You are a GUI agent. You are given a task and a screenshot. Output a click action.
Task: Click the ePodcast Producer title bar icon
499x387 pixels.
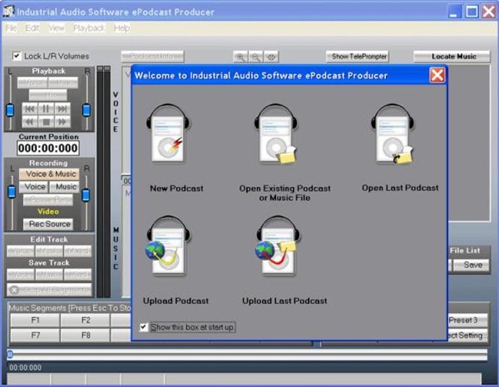click(x=8, y=11)
